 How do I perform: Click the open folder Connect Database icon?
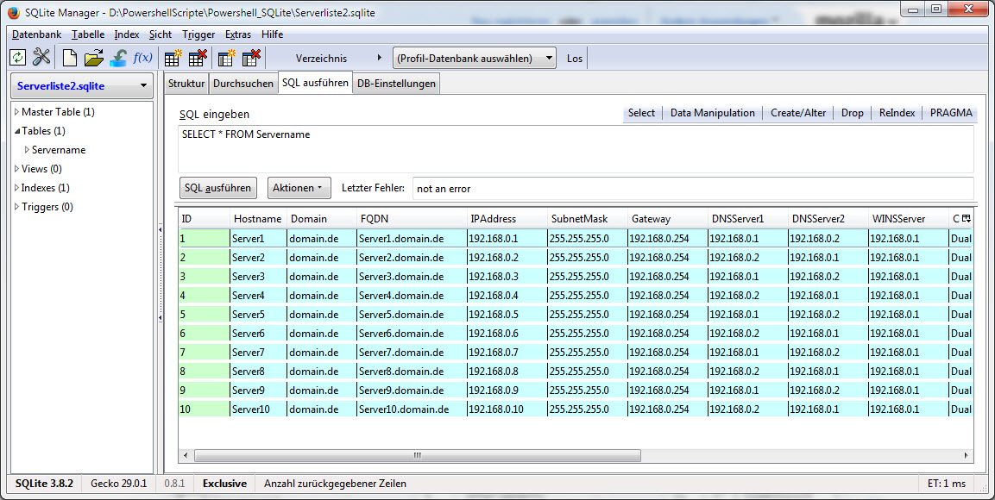[94, 58]
